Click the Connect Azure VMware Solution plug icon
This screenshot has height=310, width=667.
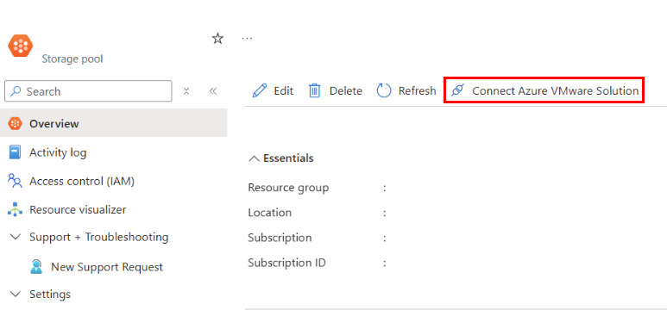[x=457, y=90]
